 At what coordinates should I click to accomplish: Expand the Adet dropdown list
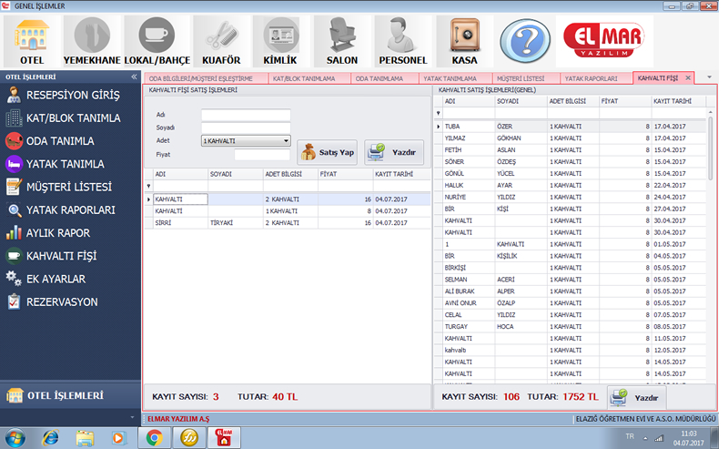pyautogui.click(x=285, y=141)
